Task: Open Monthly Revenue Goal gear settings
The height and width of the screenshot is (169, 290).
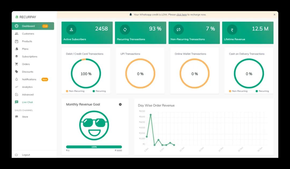Action: click(120, 104)
